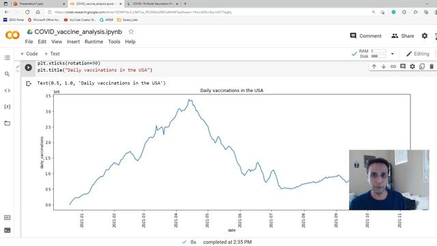Toggle the Editing mode button
Viewport: 437px width, 246px height.
click(417, 53)
